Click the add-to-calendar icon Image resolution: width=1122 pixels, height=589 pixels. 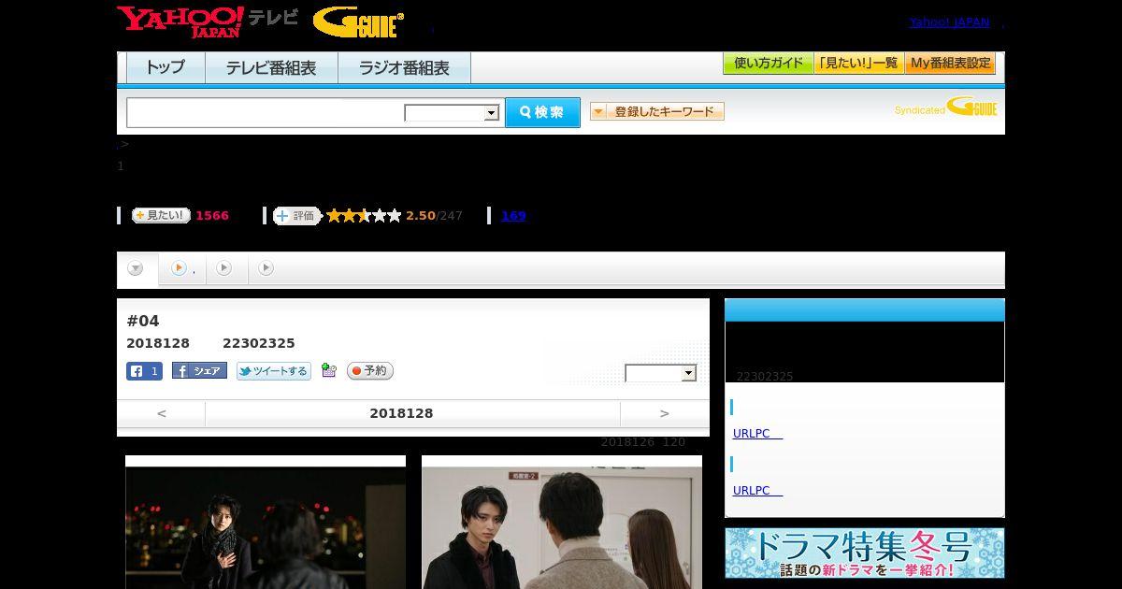[x=328, y=370]
